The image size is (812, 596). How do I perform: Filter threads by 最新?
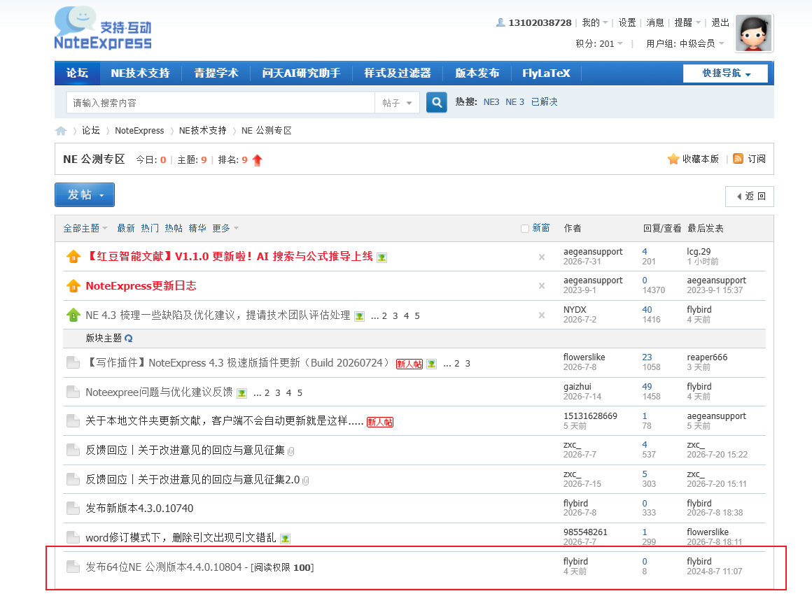point(126,228)
